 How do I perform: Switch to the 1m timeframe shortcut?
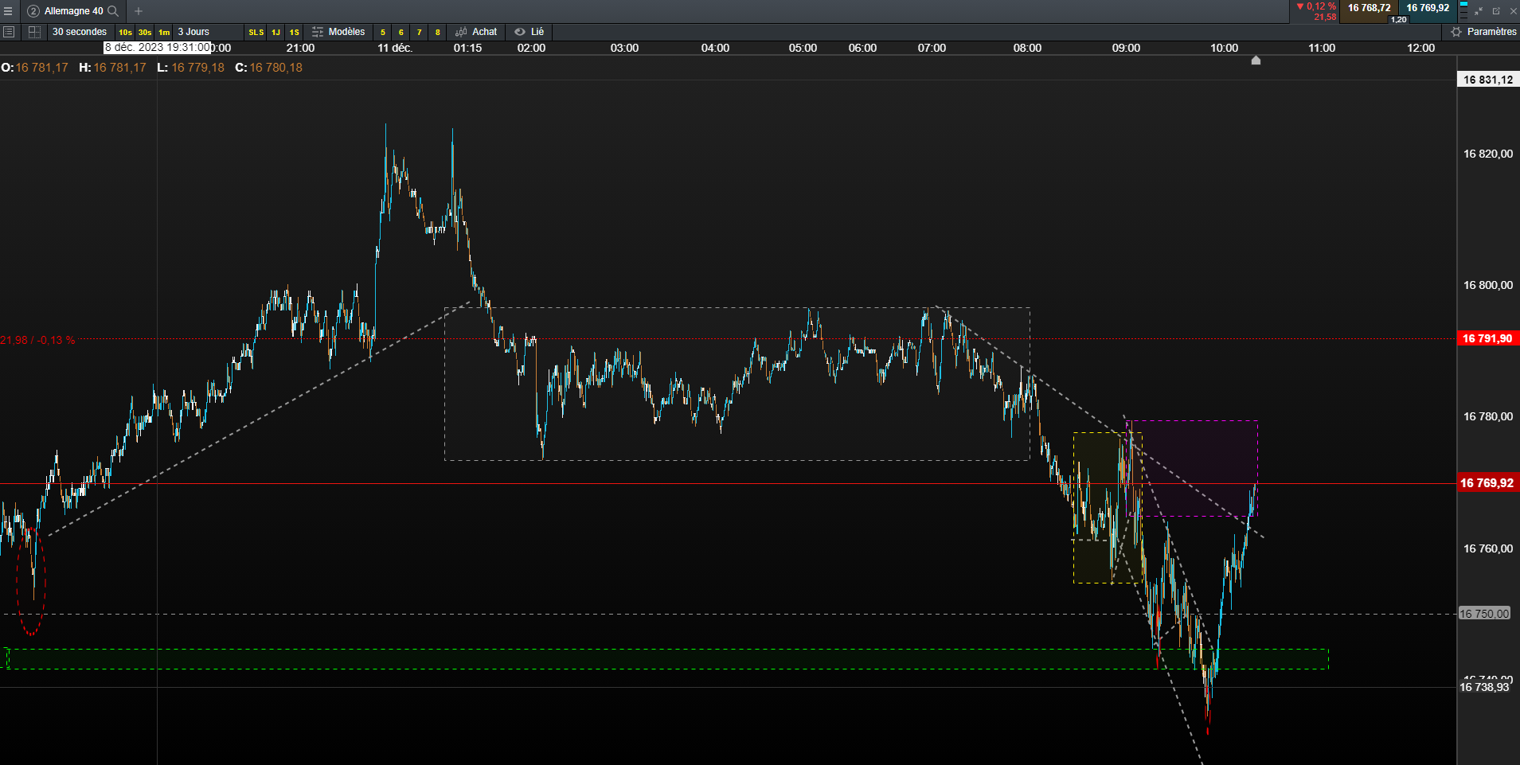pyautogui.click(x=164, y=33)
